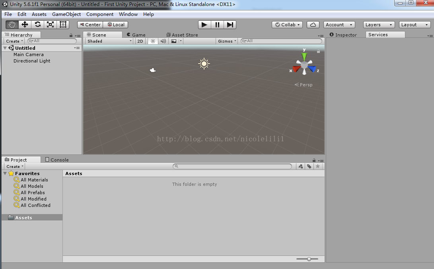Click the green Y axis cone
Screen dimensions: 434x269
(304, 57)
